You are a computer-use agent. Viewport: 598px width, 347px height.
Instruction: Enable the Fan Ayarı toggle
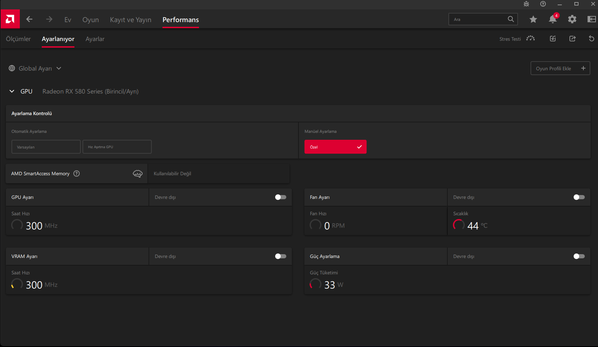pyautogui.click(x=579, y=197)
